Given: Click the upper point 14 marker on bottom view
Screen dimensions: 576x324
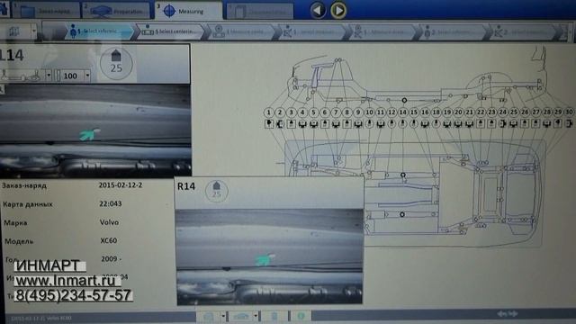Looking at the screenshot, I should (x=403, y=175).
